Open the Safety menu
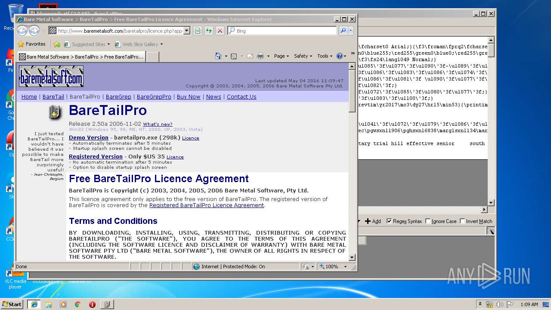Screen dimensions: 551x310 coord(303,56)
